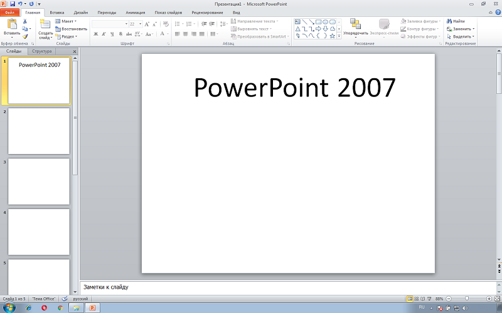Select the star shape in shapes gallery
502x313 pixels.
333,36
